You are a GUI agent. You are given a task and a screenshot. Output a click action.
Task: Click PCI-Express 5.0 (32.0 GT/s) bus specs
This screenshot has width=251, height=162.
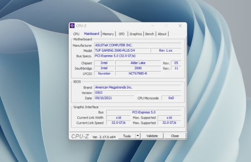pyautogui.click(x=137, y=56)
